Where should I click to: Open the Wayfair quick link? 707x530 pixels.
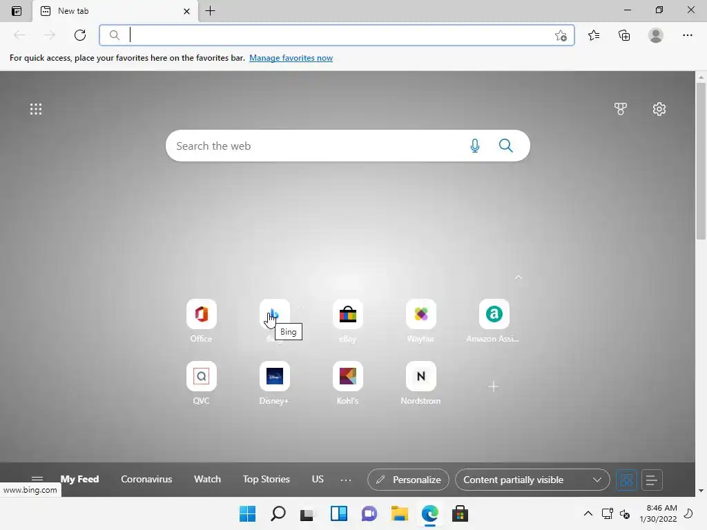coord(420,320)
